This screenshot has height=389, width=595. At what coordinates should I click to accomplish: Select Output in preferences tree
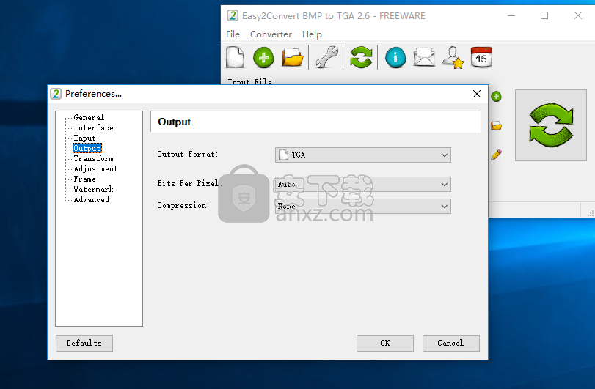coord(87,148)
